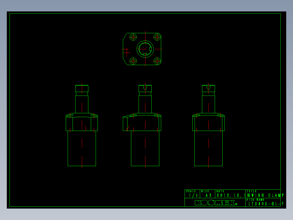Select the top-left bolt hole in top view
293x220 pixels.
133,37
